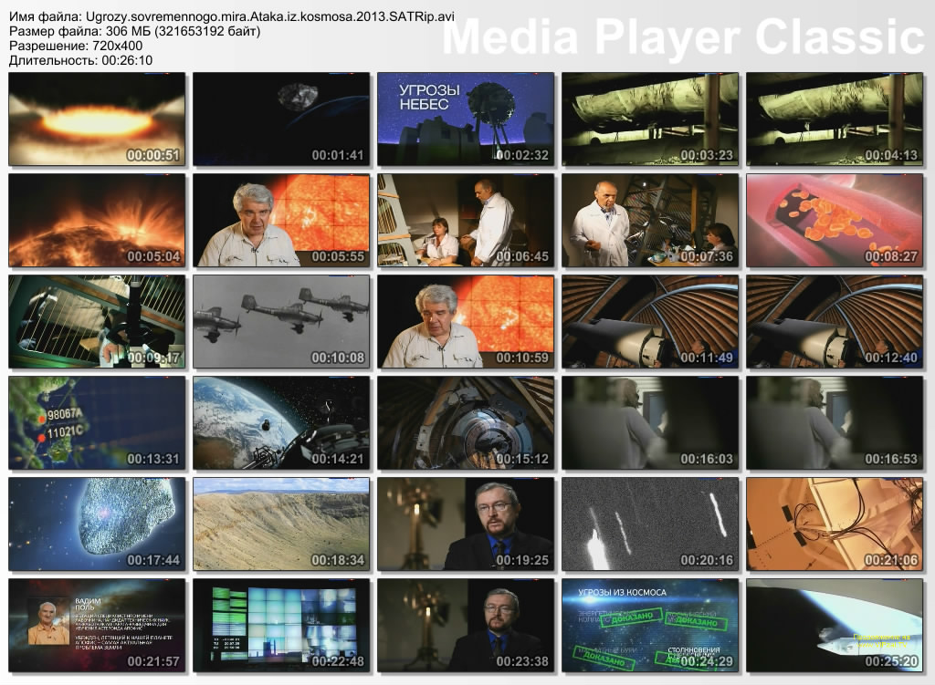
Task: Click the thumbnail timestamped 00:19:25
Action: tap(466, 524)
